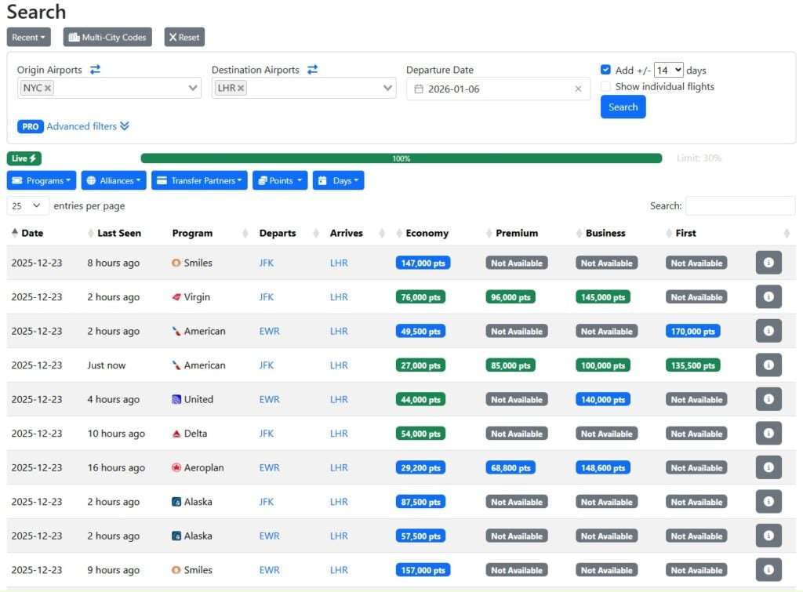Sort by the Departs column
Viewport: 803px width, 592px height.
click(x=278, y=233)
